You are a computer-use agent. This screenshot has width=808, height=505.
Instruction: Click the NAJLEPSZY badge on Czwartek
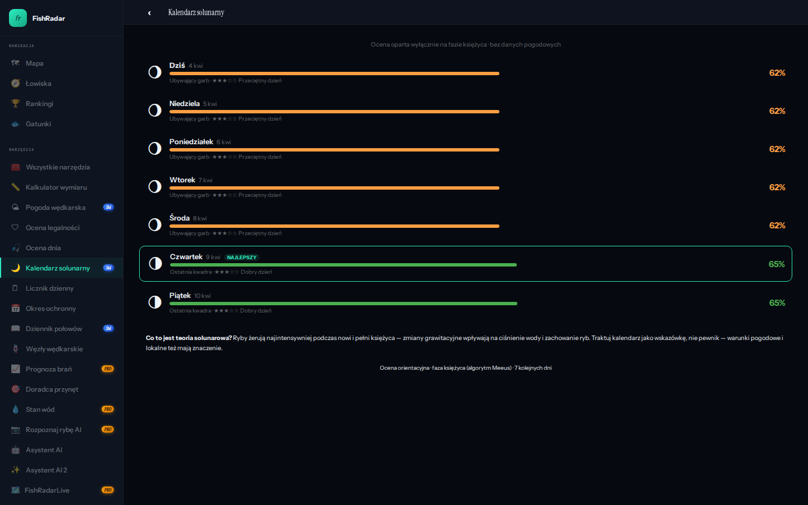pyautogui.click(x=242, y=258)
